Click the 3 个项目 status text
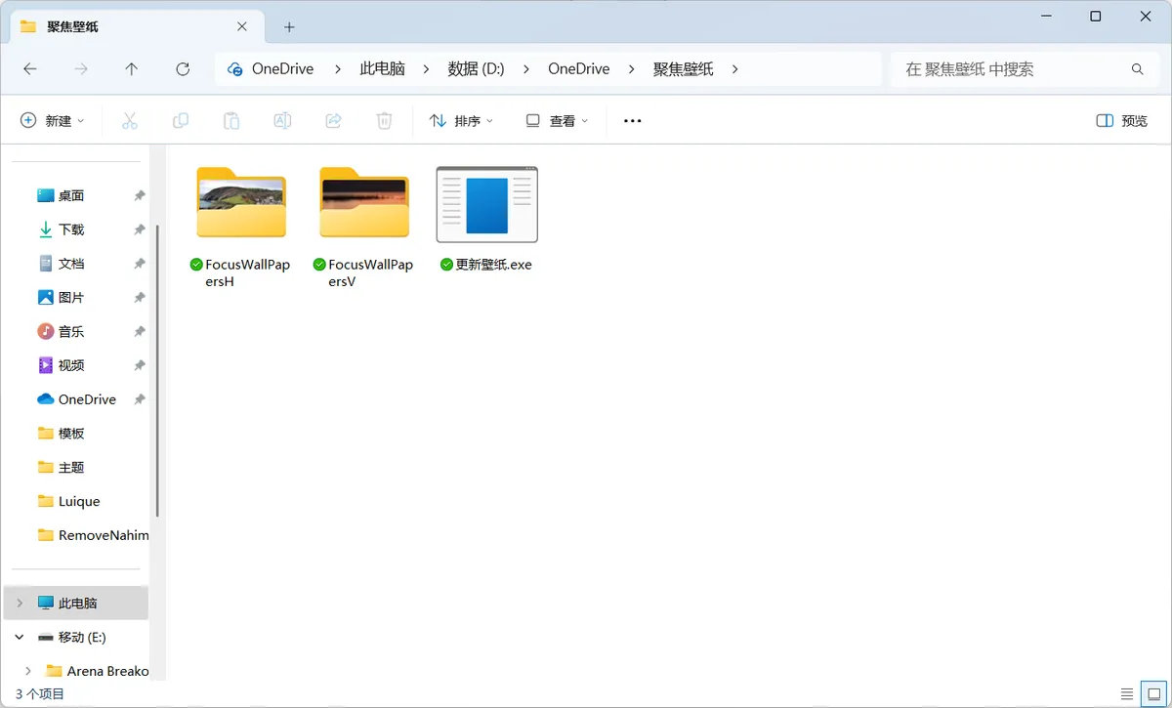Viewport: 1172px width, 708px height. (x=40, y=693)
